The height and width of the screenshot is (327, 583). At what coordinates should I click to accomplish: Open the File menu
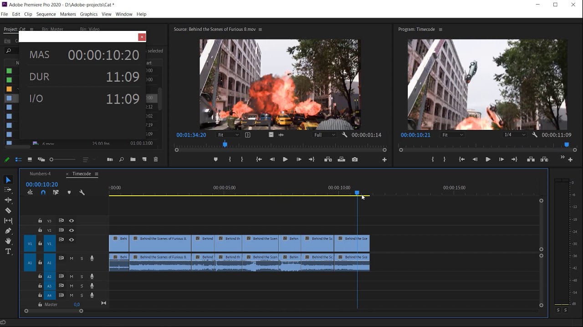click(x=5, y=14)
